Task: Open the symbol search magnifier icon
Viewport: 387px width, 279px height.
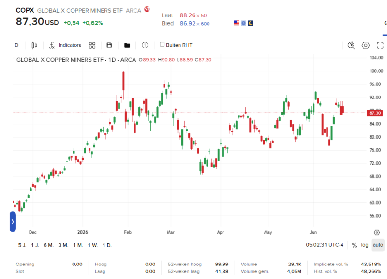Action: tap(351, 45)
